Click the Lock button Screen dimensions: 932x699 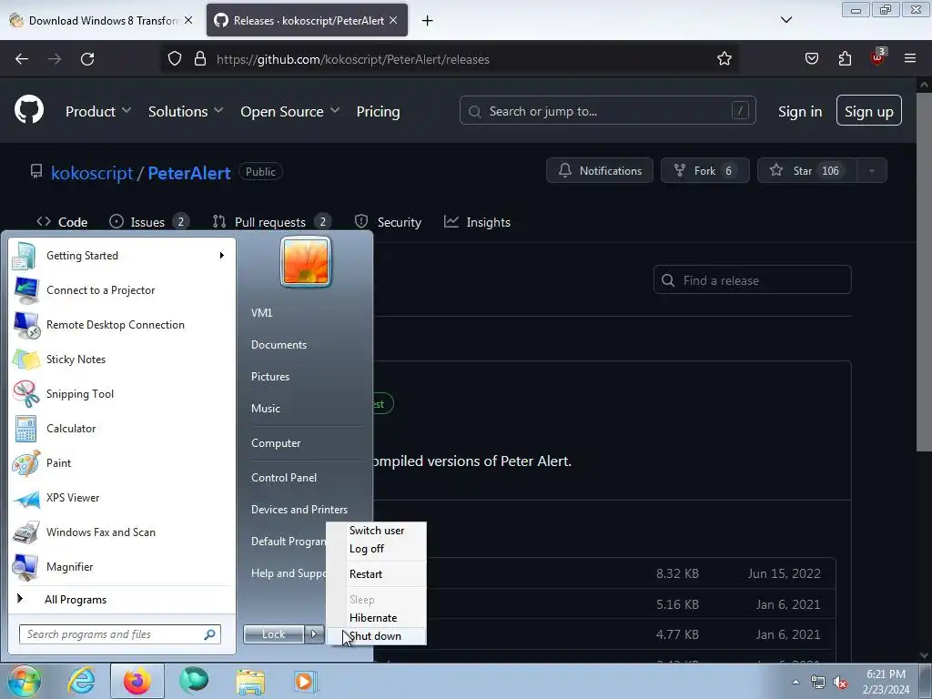coord(274,634)
